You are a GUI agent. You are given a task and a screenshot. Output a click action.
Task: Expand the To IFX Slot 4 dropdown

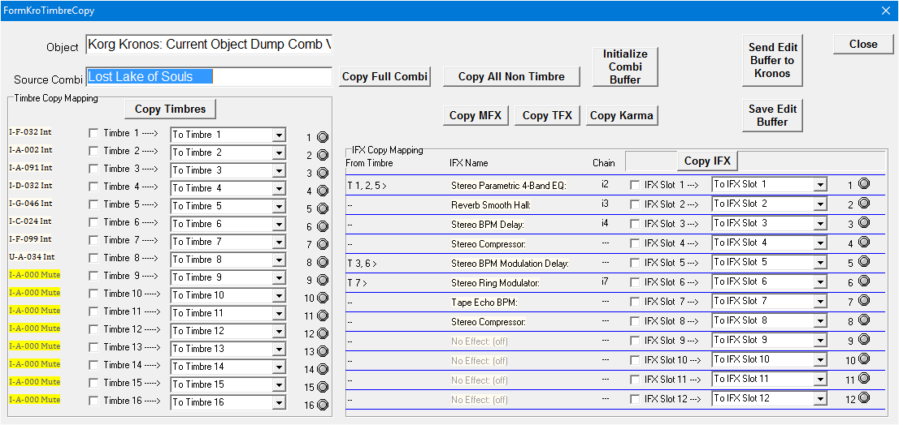[x=820, y=243]
